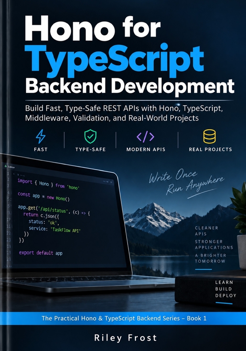Screen dimensions: 246x351
Task: Click the 'TYPE-SAFE' label
Action: [91, 149]
